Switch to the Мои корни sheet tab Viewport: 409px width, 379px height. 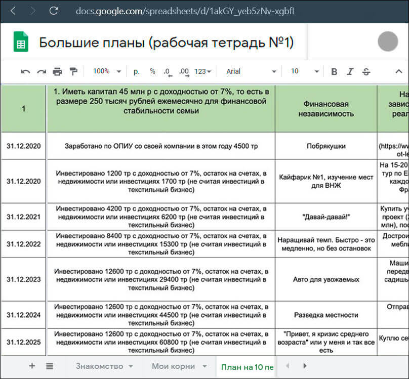coord(173,366)
